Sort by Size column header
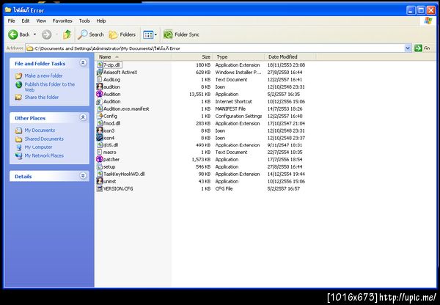Image resolution: width=440 pixels, height=305 pixels. (192, 56)
